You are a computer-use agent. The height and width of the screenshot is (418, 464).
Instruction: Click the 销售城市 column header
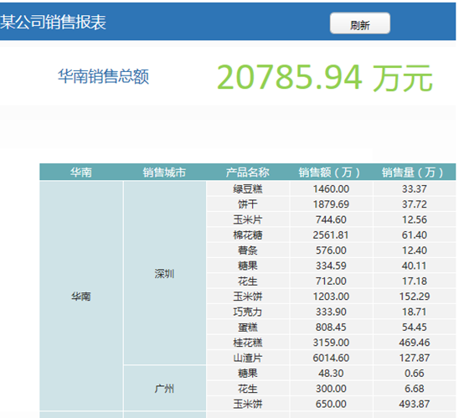(164, 172)
